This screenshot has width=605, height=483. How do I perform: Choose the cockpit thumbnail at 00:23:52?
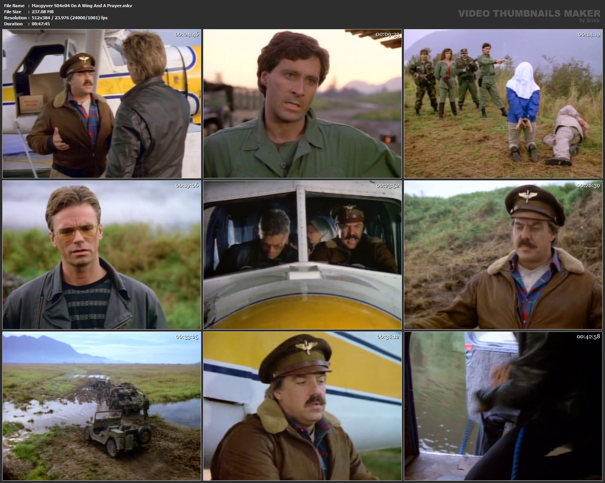302,255
